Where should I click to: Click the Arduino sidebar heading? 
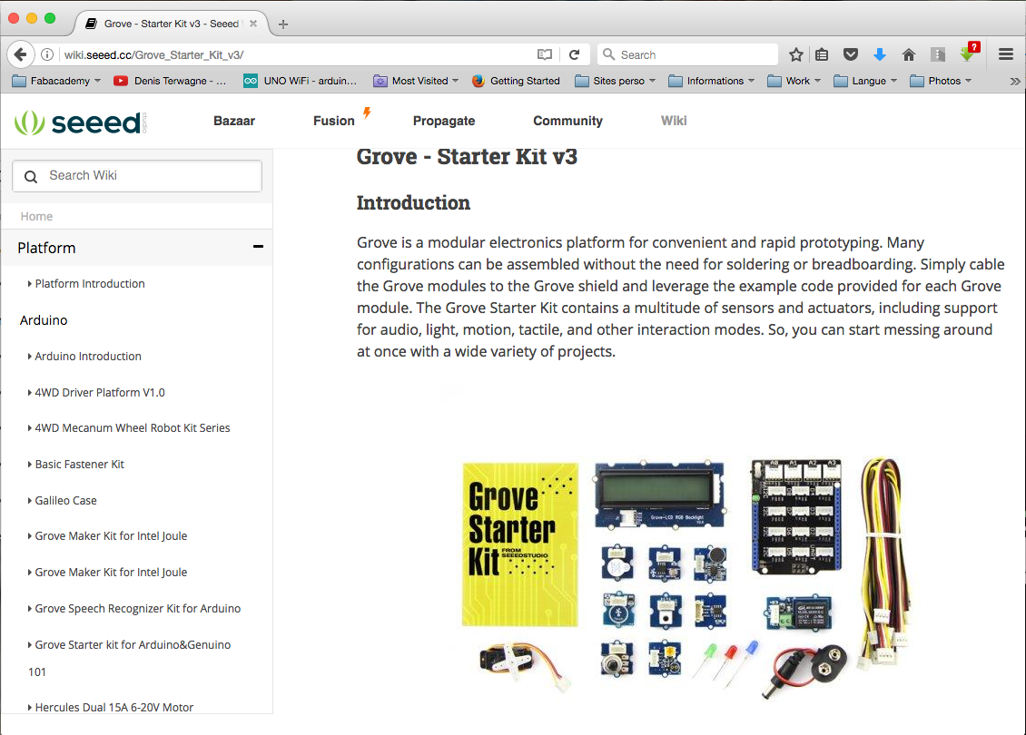click(44, 320)
